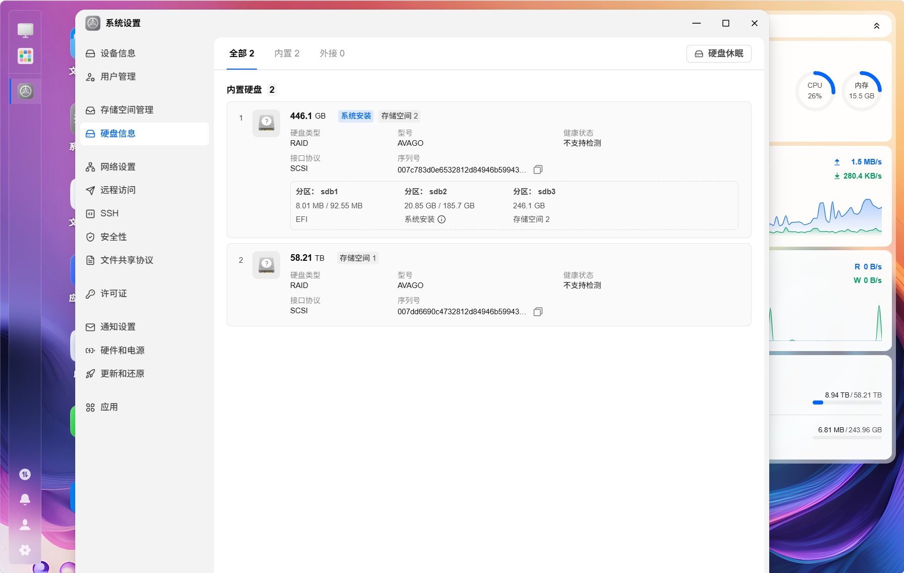Open the colorful app grid dock icon
Viewport: 904px width, 573px height.
click(25, 55)
